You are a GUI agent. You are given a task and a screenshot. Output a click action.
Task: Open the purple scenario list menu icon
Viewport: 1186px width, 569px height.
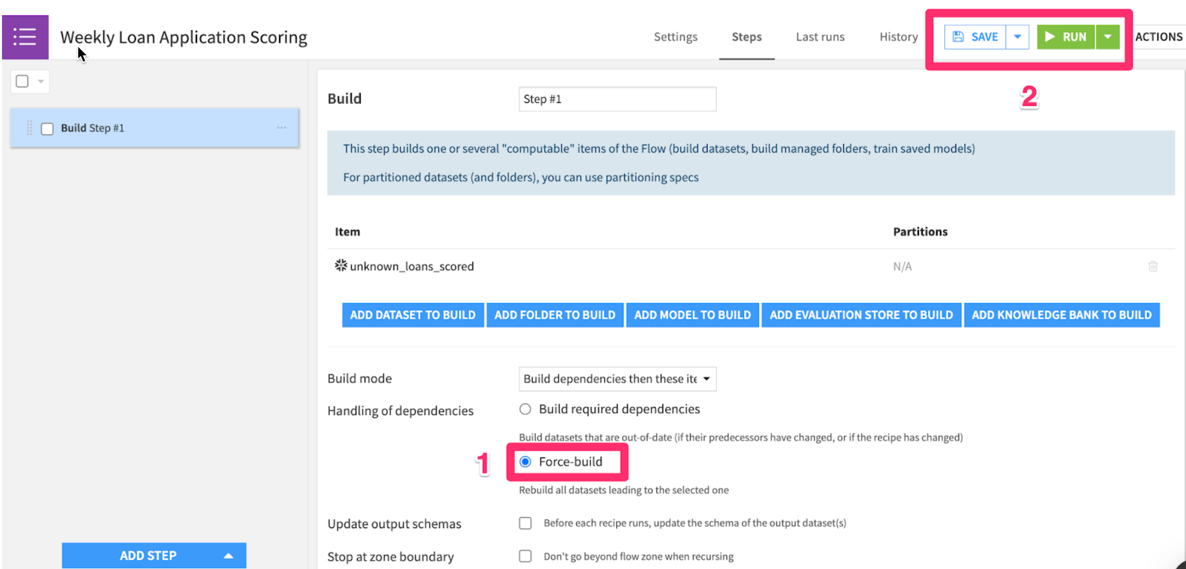click(25, 37)
